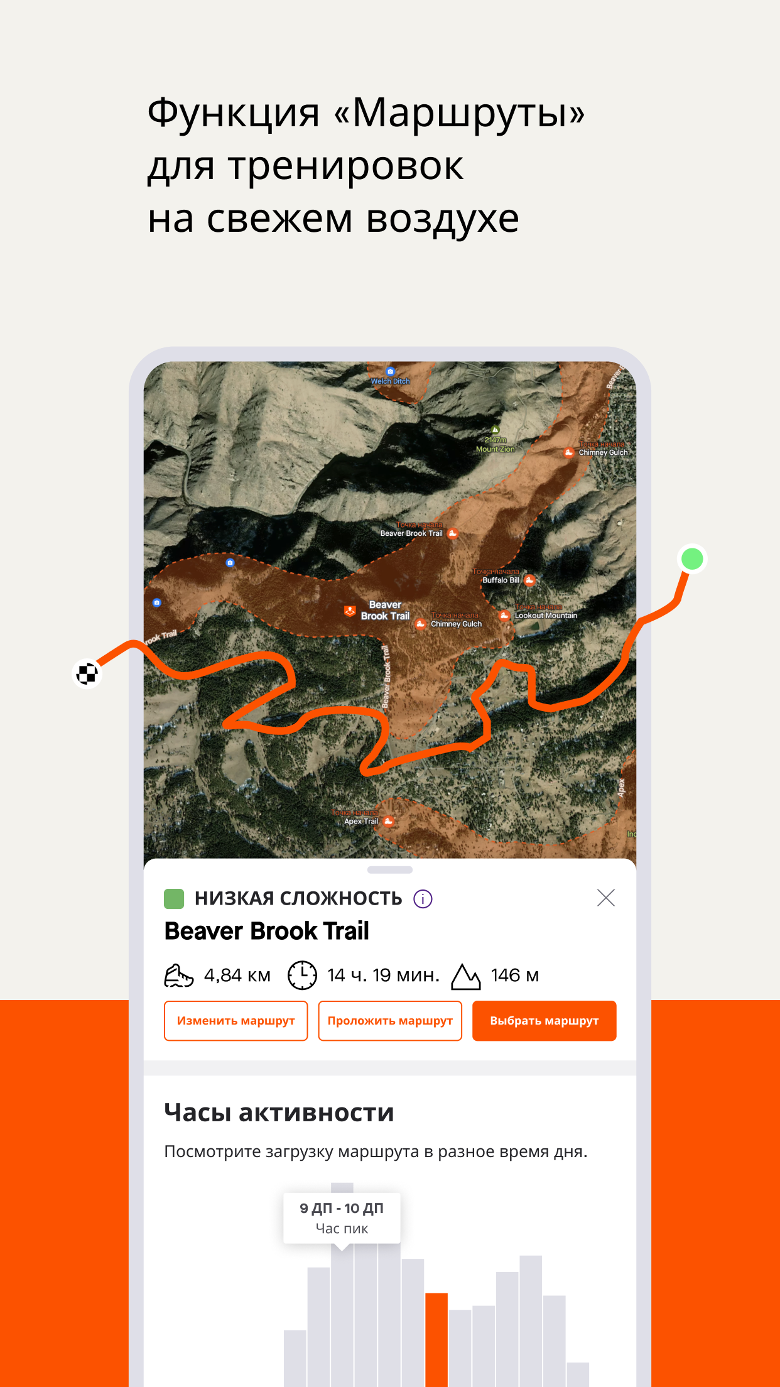The width and height of the screenshot is (780, 1387).
Task: Click the Проложить маршрут button
Action: 390,1021
